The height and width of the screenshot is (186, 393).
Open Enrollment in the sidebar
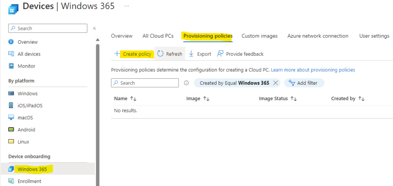pos(29,181)
